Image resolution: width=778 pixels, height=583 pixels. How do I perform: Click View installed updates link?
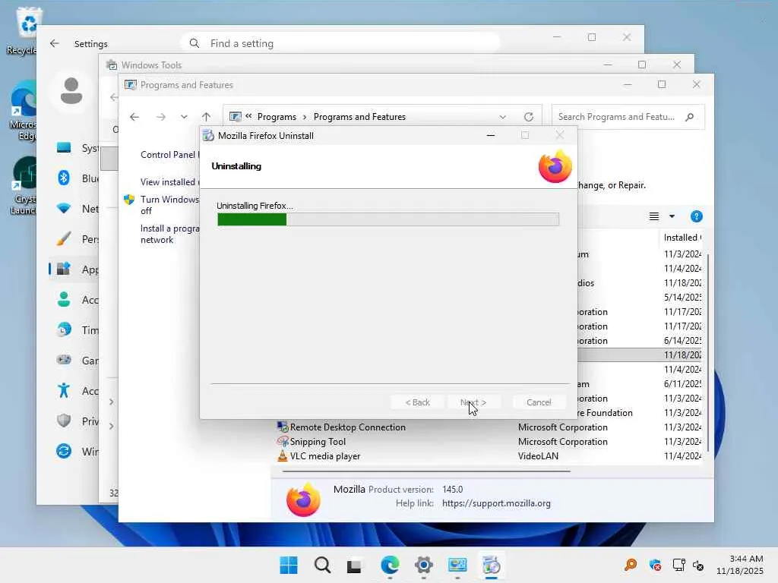(x=169, y=182)
